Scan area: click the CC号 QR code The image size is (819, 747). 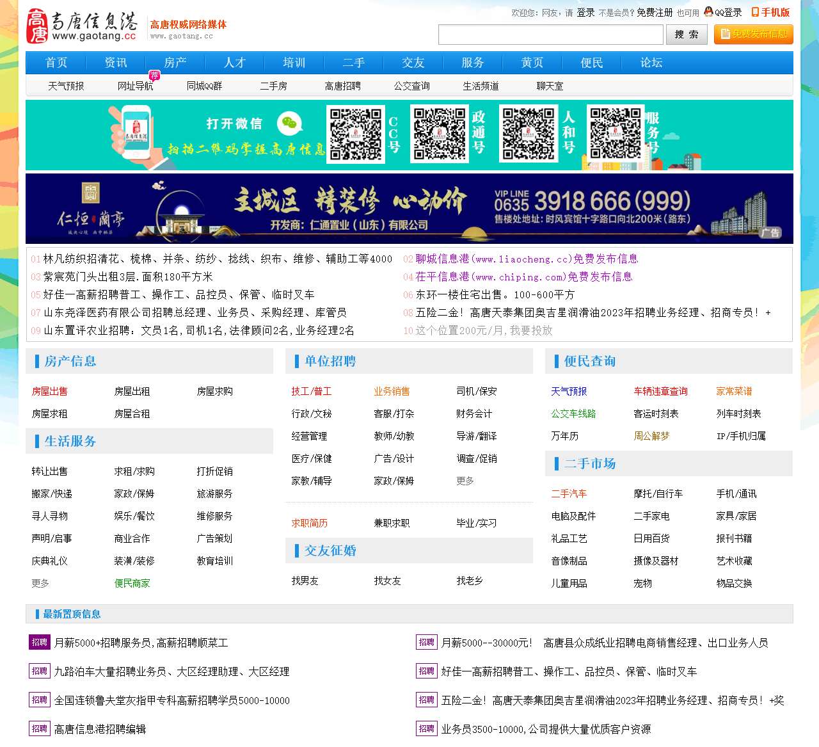356,134
